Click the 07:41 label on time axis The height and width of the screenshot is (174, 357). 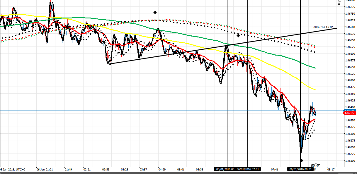[275, 169]
